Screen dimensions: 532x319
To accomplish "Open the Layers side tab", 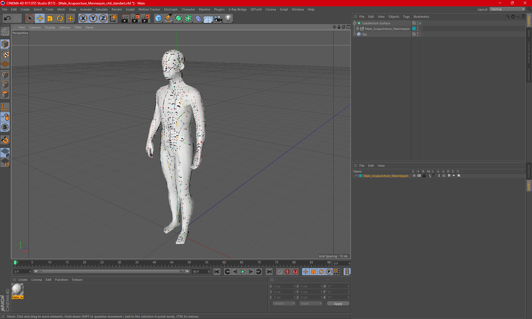I will pyautogui.click(x=529, y=186).
